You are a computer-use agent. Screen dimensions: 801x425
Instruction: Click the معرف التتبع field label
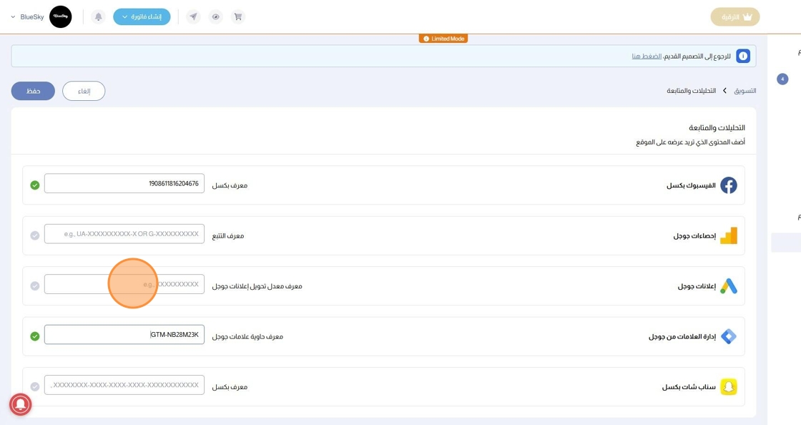(x=228, y=236)
